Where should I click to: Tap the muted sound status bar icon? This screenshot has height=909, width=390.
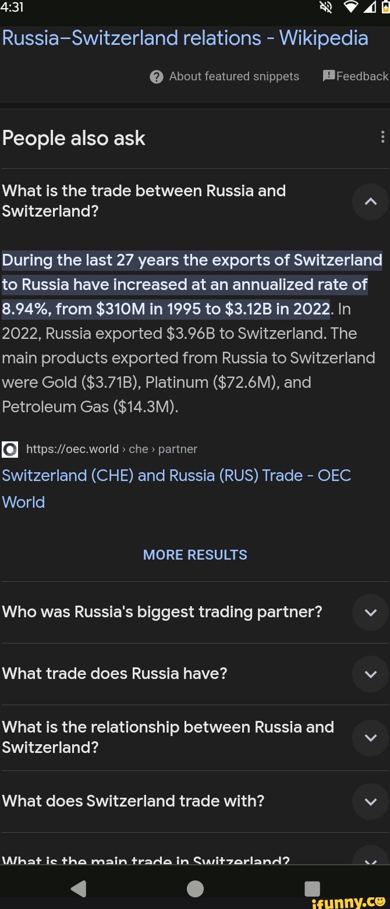[x=325, y=8]
